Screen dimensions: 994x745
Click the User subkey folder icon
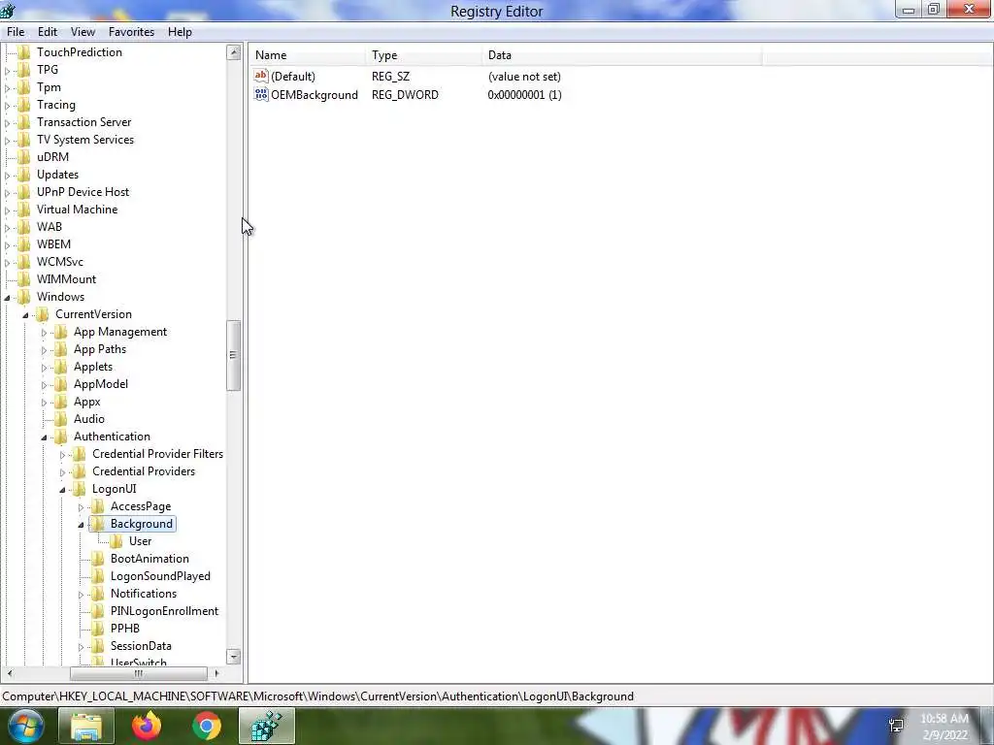[116, 541]
